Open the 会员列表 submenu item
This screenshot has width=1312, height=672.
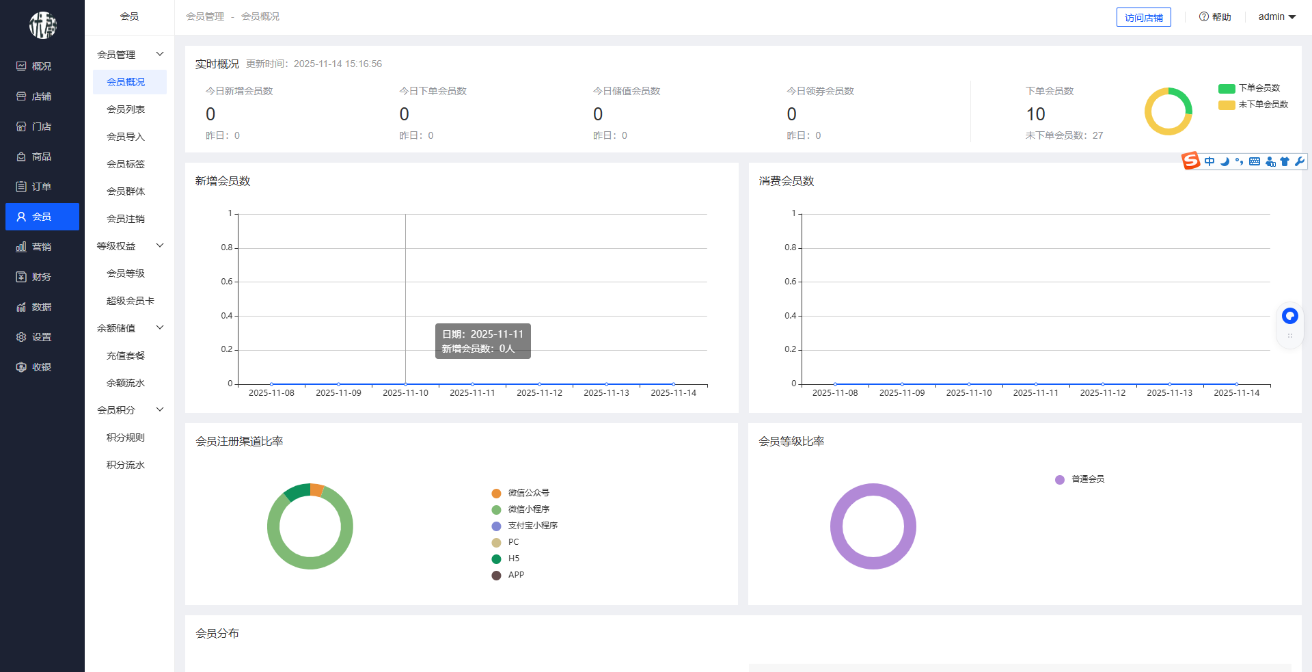(126, 109)
